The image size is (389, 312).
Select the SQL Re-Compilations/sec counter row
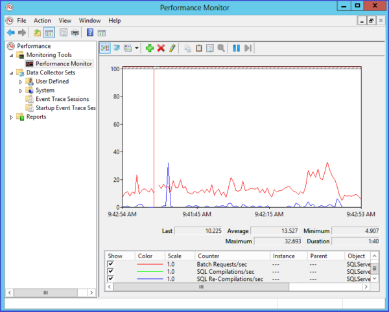pyautogui.click(x=238, y=279)
